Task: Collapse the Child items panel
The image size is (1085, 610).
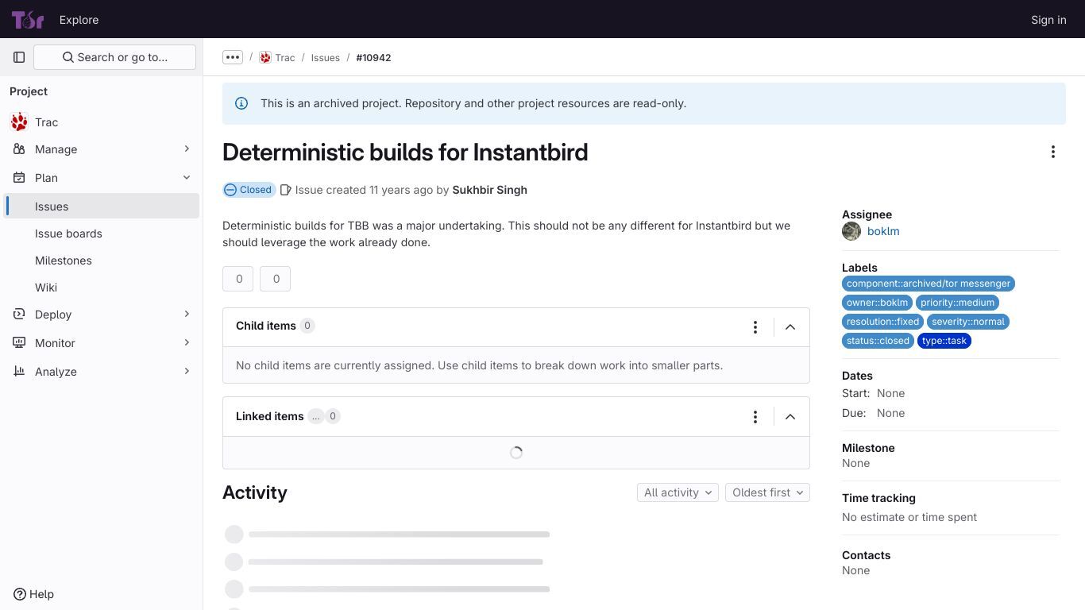Action: pos(790,327)
